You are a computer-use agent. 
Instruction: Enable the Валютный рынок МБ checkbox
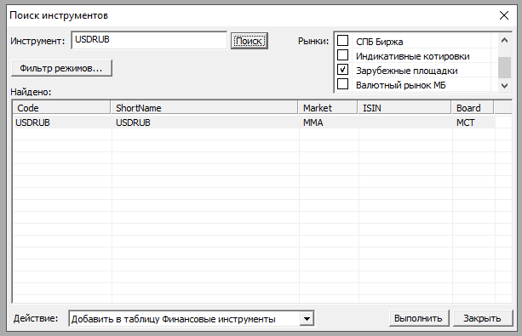point(343,84)
